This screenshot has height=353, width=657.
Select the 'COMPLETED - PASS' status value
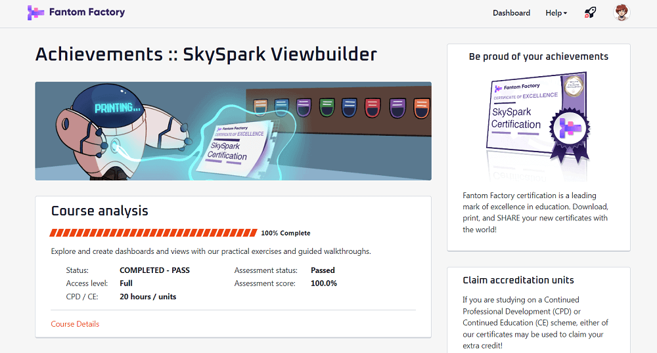pos(154,270)
